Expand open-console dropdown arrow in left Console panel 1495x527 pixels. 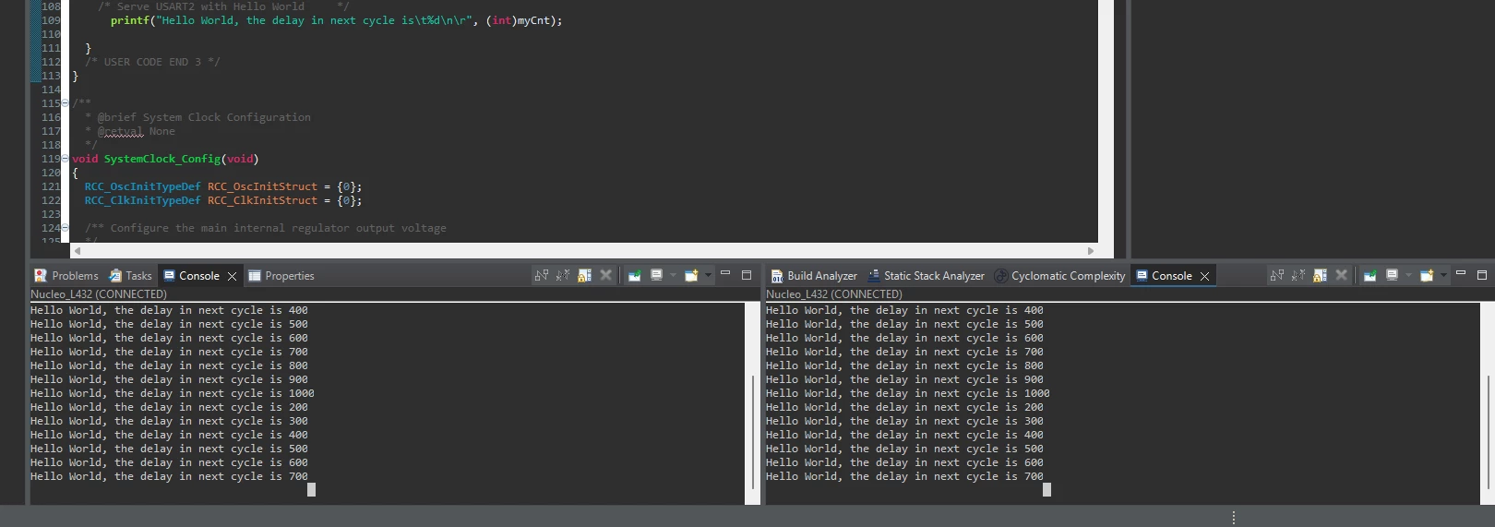click(708, 275)
